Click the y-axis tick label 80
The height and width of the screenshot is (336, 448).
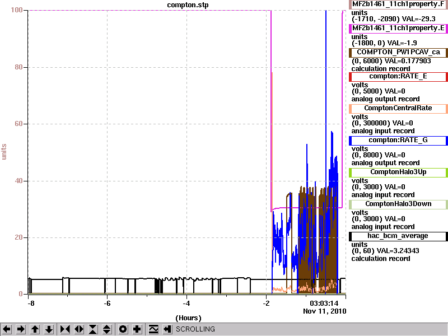tap(18, 67)
